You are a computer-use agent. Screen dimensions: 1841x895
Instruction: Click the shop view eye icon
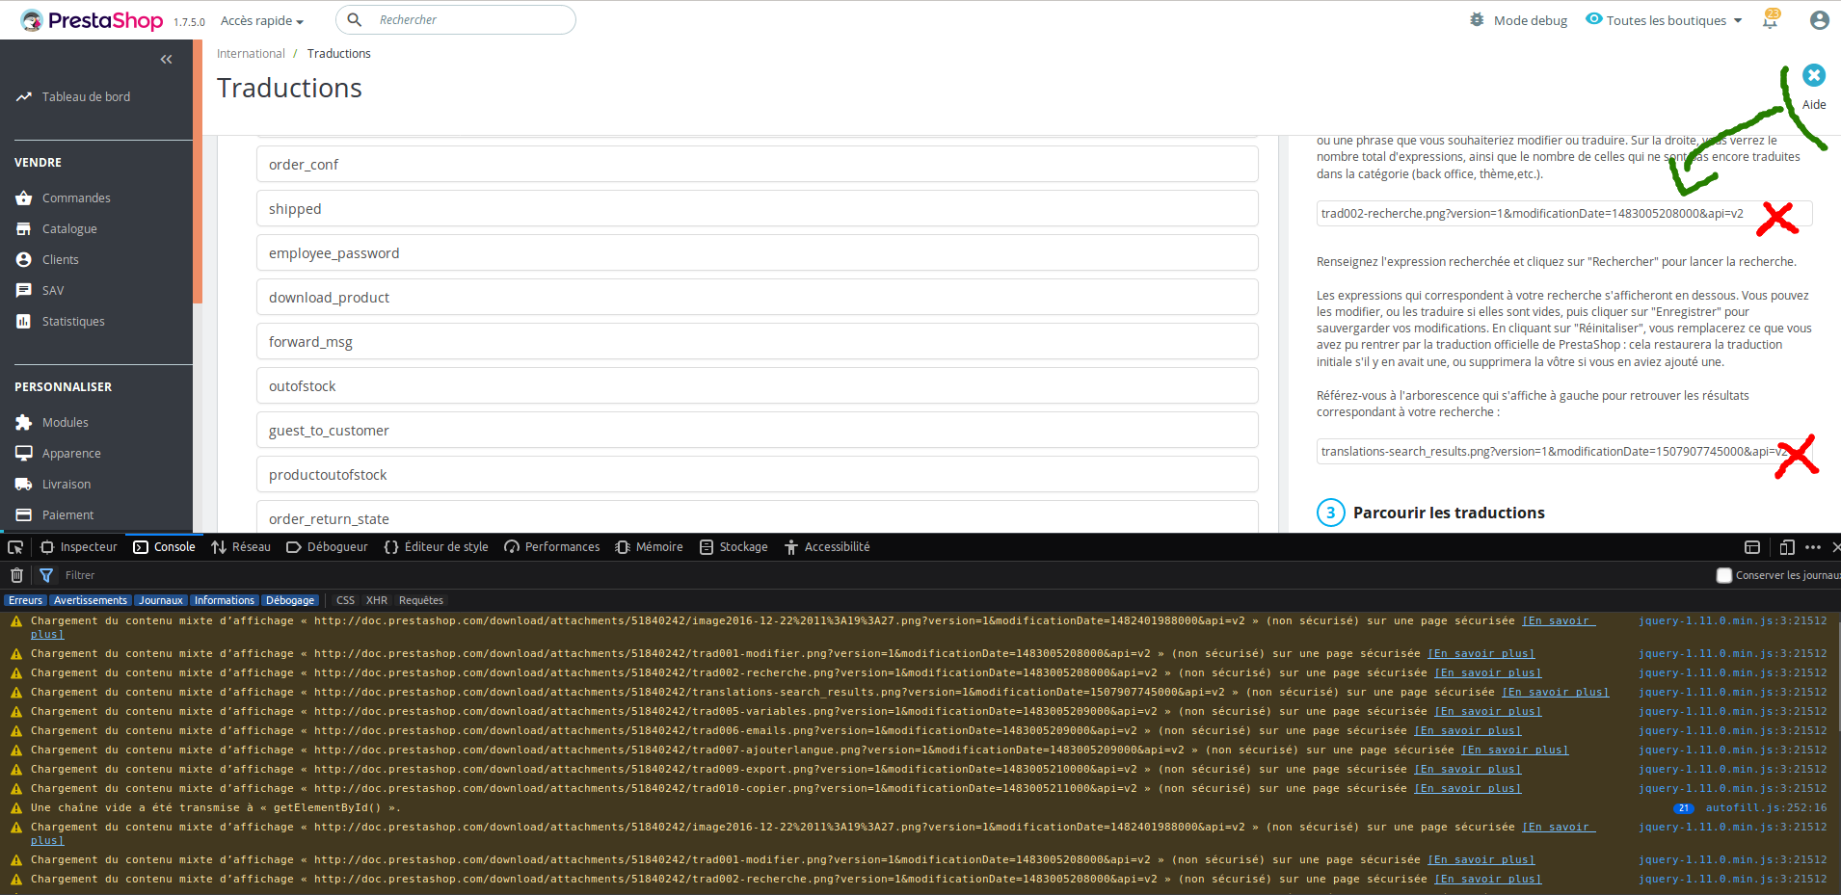(1594, 19)
